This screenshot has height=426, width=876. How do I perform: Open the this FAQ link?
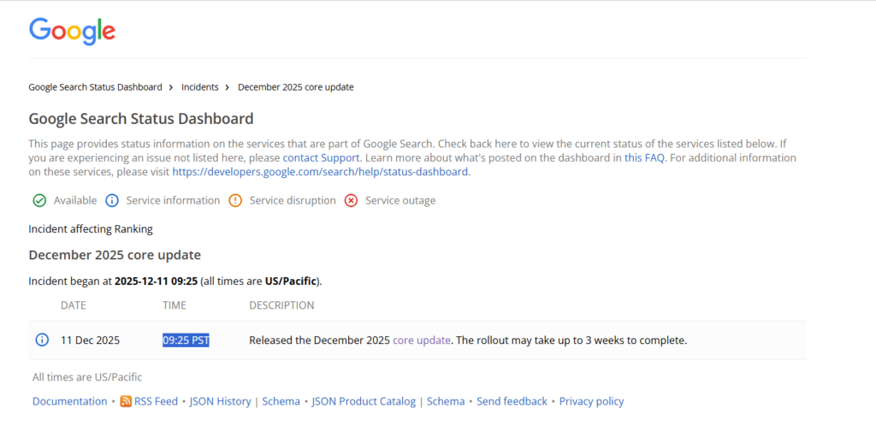coord(644,157)
